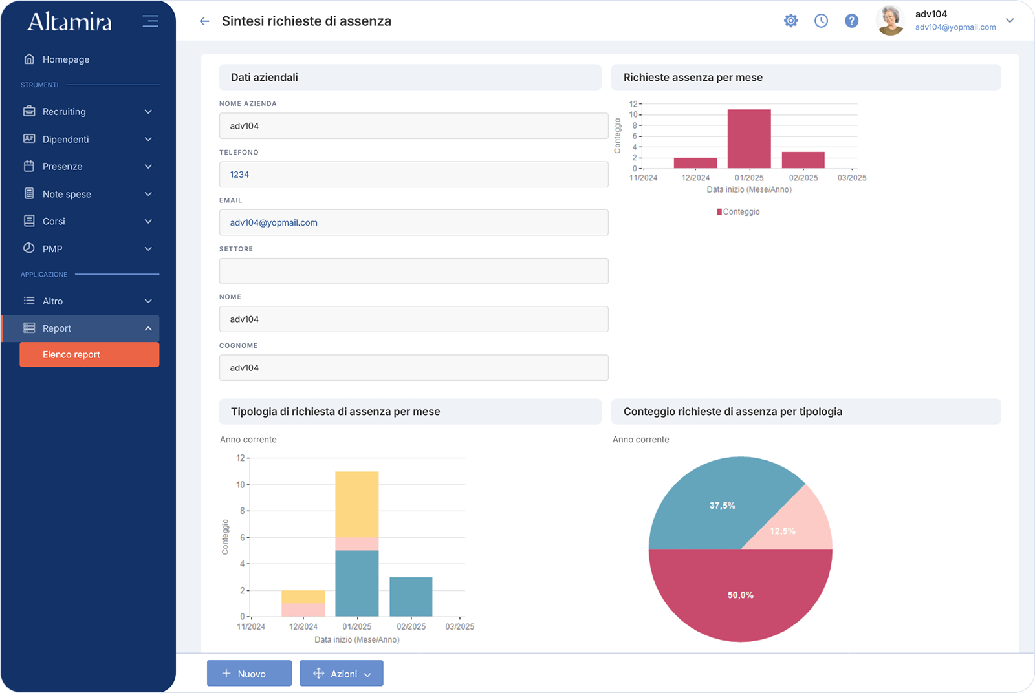
Task: Select the Recruiting briefcase icon
Action: 29,111
